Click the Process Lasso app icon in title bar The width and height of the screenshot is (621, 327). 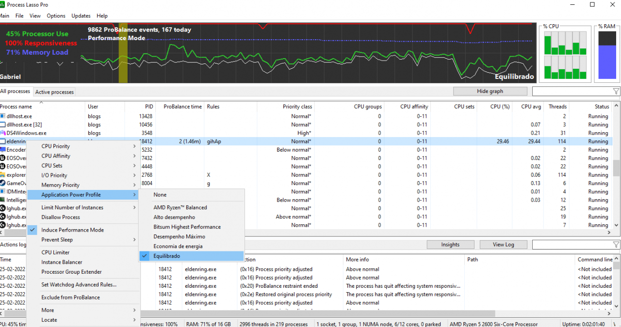(3, 5)
